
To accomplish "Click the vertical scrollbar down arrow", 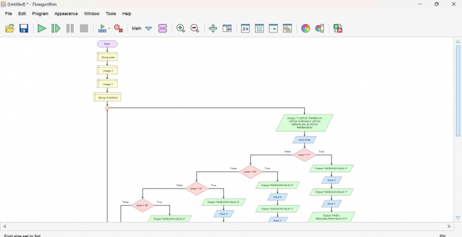I will (458, 218).
